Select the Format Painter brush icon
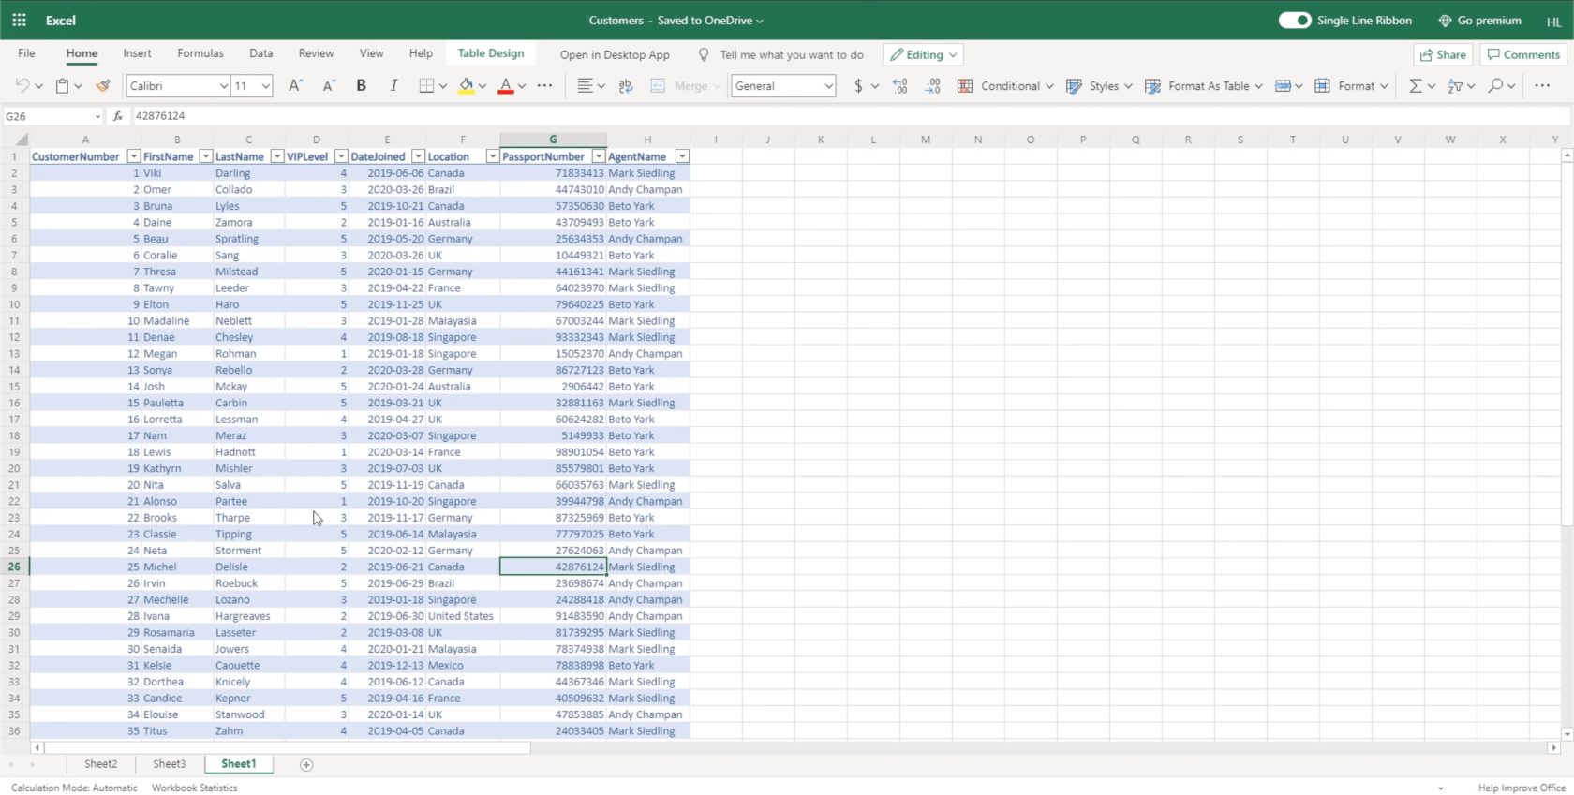1574x795 pixels. pyautogui.click(x=103, y=85)
